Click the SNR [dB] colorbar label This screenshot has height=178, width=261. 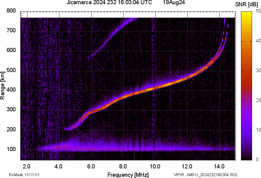(246, 4)
